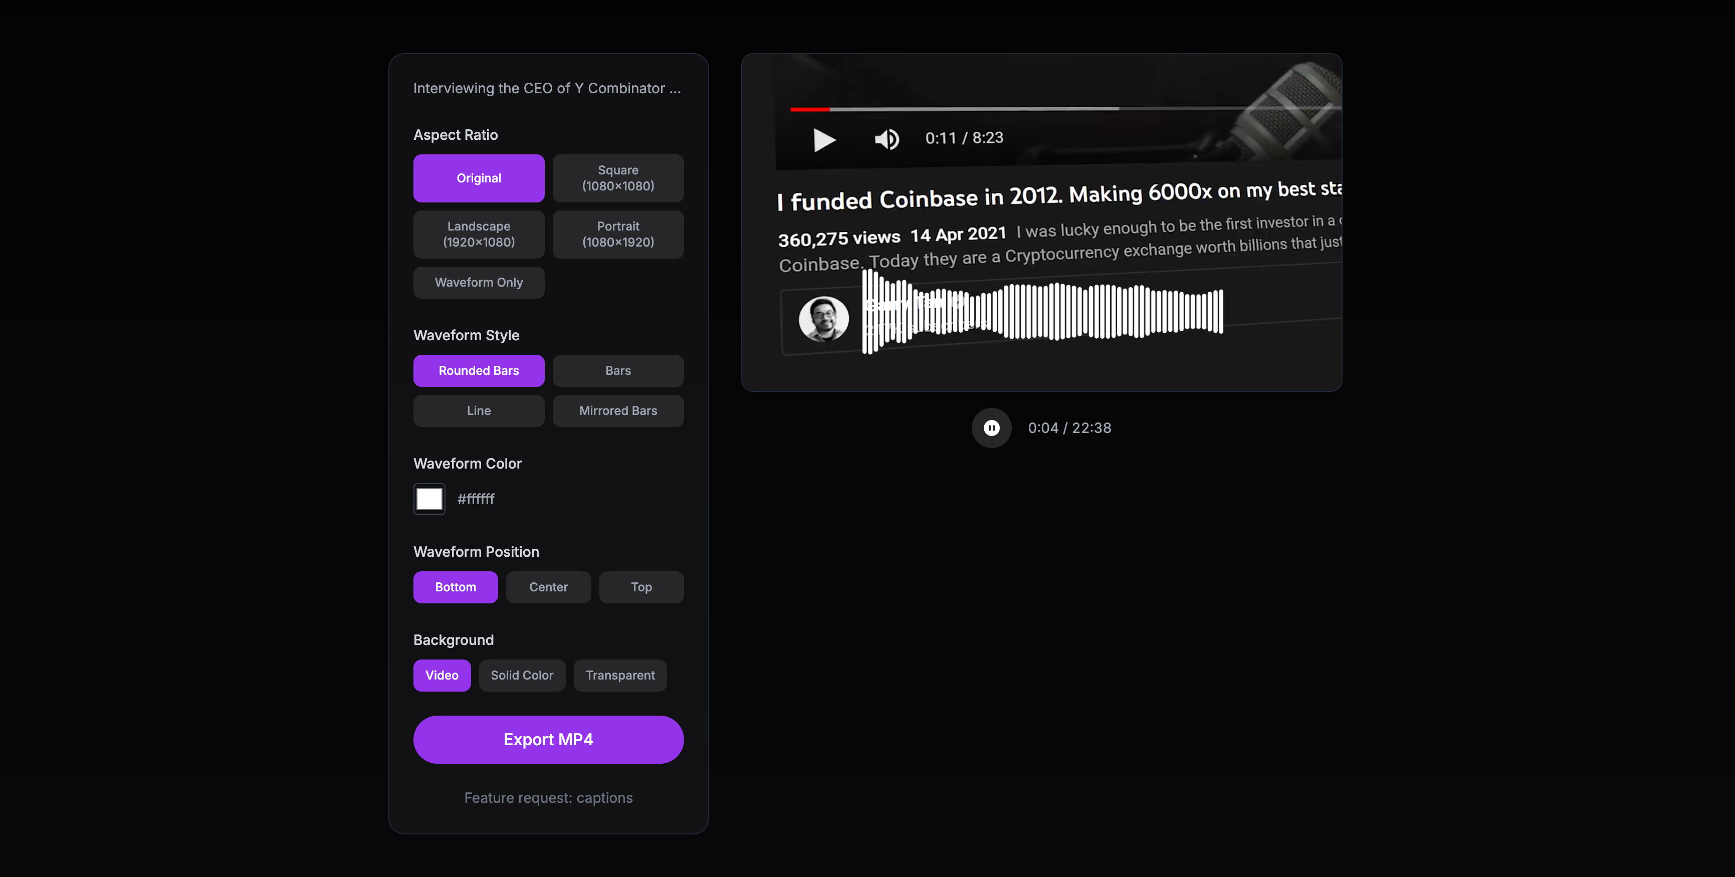Choose Mirrored Bars waveform style
This screenshot has width=1735, height=877.
point(617,410)
